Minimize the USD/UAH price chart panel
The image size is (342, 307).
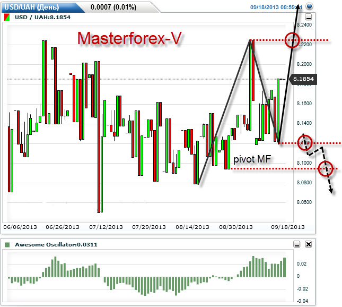[308, 17]
